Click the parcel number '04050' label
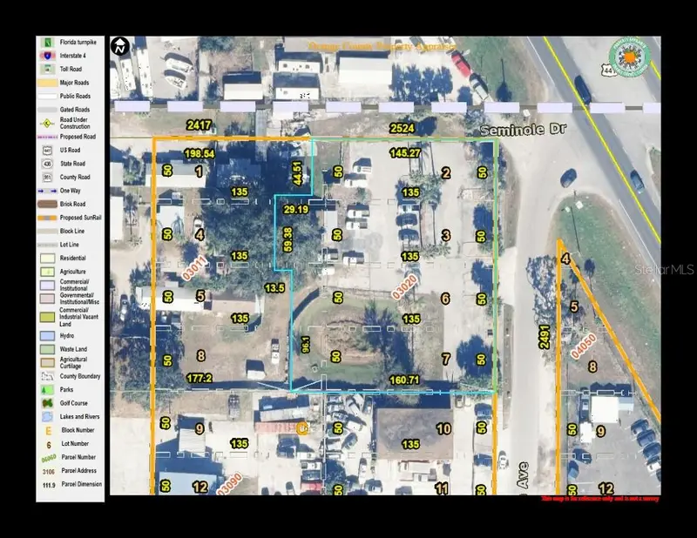The image size is (697, 538). 583,346
